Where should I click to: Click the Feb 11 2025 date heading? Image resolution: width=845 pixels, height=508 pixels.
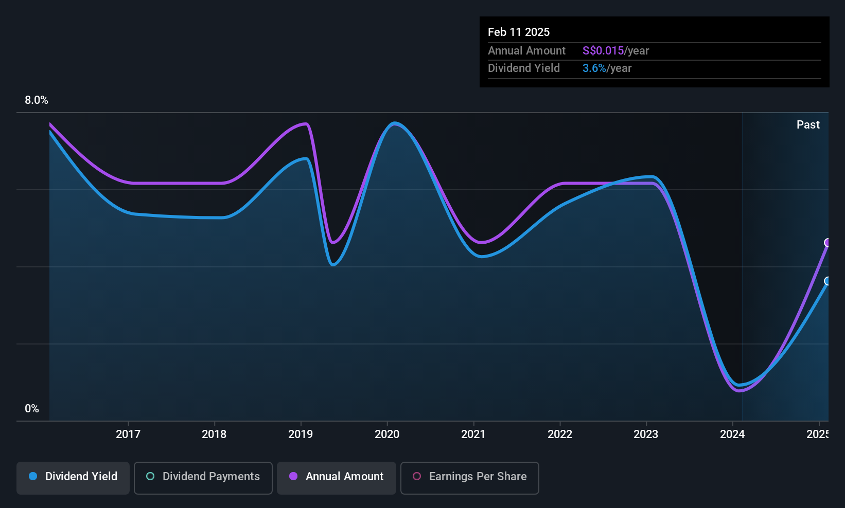(x=519, y=32)
